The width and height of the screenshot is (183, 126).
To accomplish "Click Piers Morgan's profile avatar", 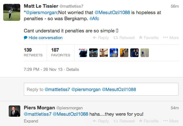I will coord(14,111).
